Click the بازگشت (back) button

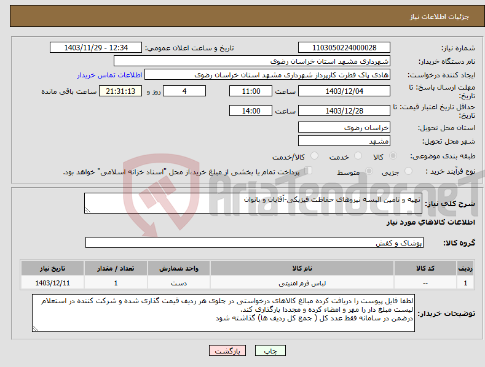point(227,350)
